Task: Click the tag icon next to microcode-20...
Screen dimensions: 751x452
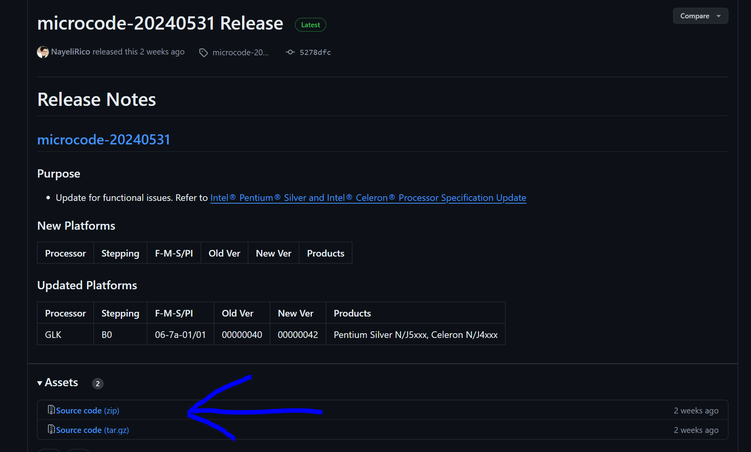Action: [x=203, y=53]
